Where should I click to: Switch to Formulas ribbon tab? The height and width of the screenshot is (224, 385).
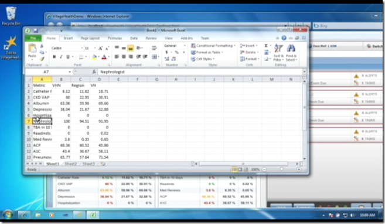coord(115,38)
